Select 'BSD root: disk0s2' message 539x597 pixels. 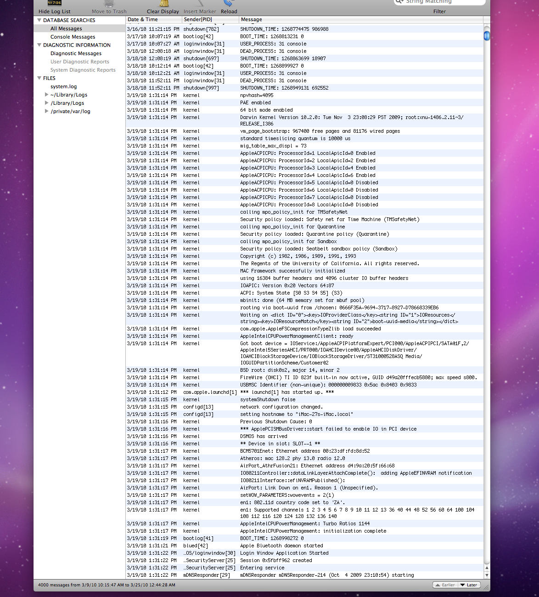290,370
